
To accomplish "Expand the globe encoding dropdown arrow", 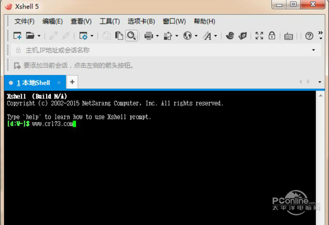I will pos(196,36).
